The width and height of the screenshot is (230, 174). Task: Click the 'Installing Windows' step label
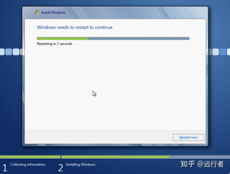pyautogui.click(x=80, y=165)
